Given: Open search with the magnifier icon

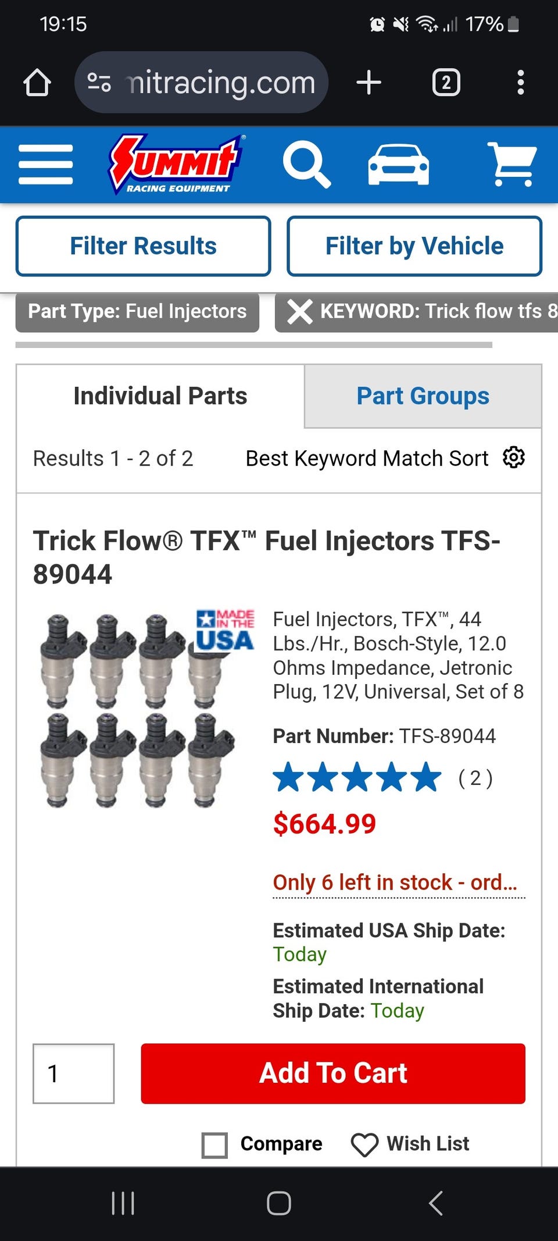Looking at the screenshot, I should (x=306, y=165).
